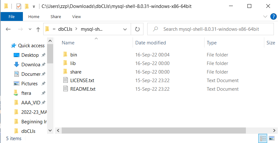Screen dimensions: 278x143
Task: Select the share folder icon
Action: pos(65,71)
